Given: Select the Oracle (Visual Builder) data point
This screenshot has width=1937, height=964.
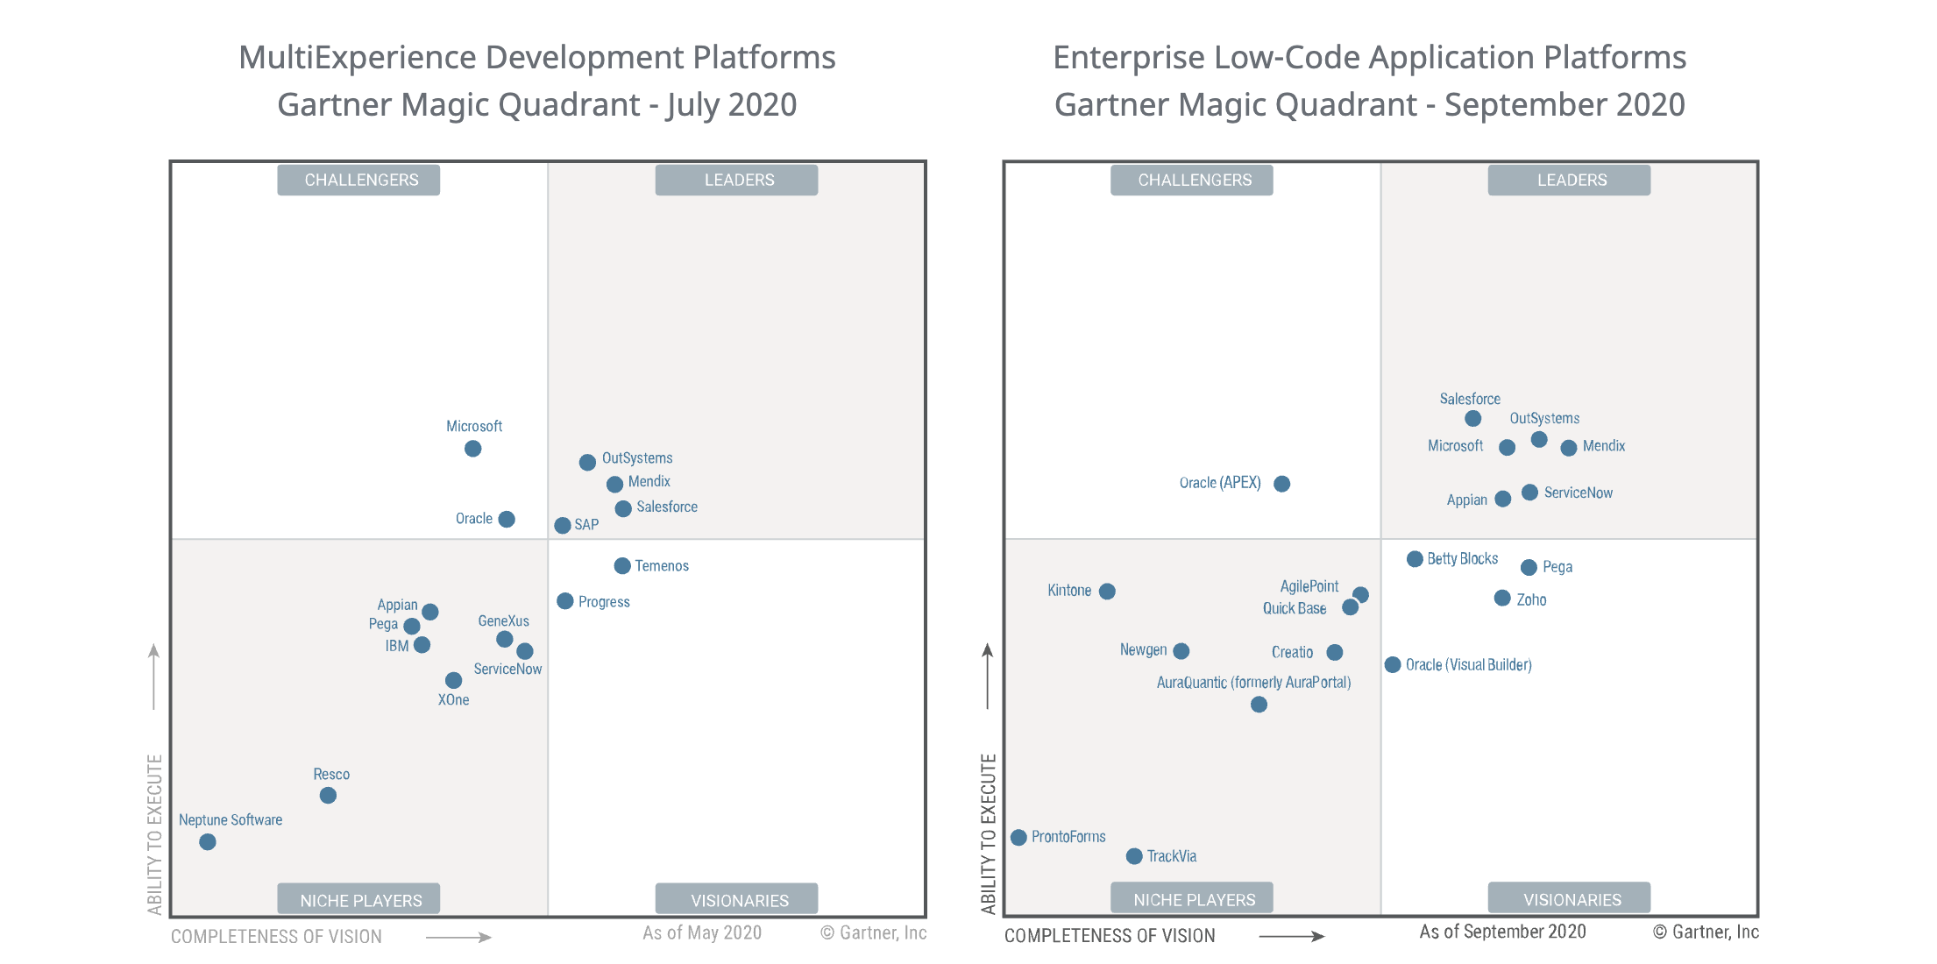Looking at the screenshot, I should [1393, 665].
